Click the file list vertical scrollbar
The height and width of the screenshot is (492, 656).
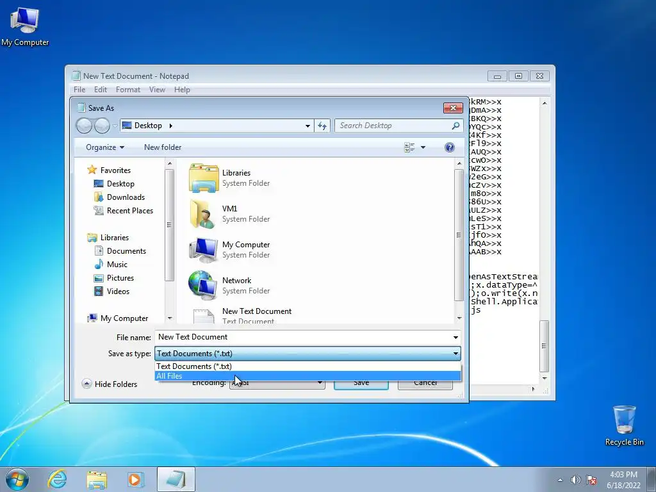tap(459, 234)
